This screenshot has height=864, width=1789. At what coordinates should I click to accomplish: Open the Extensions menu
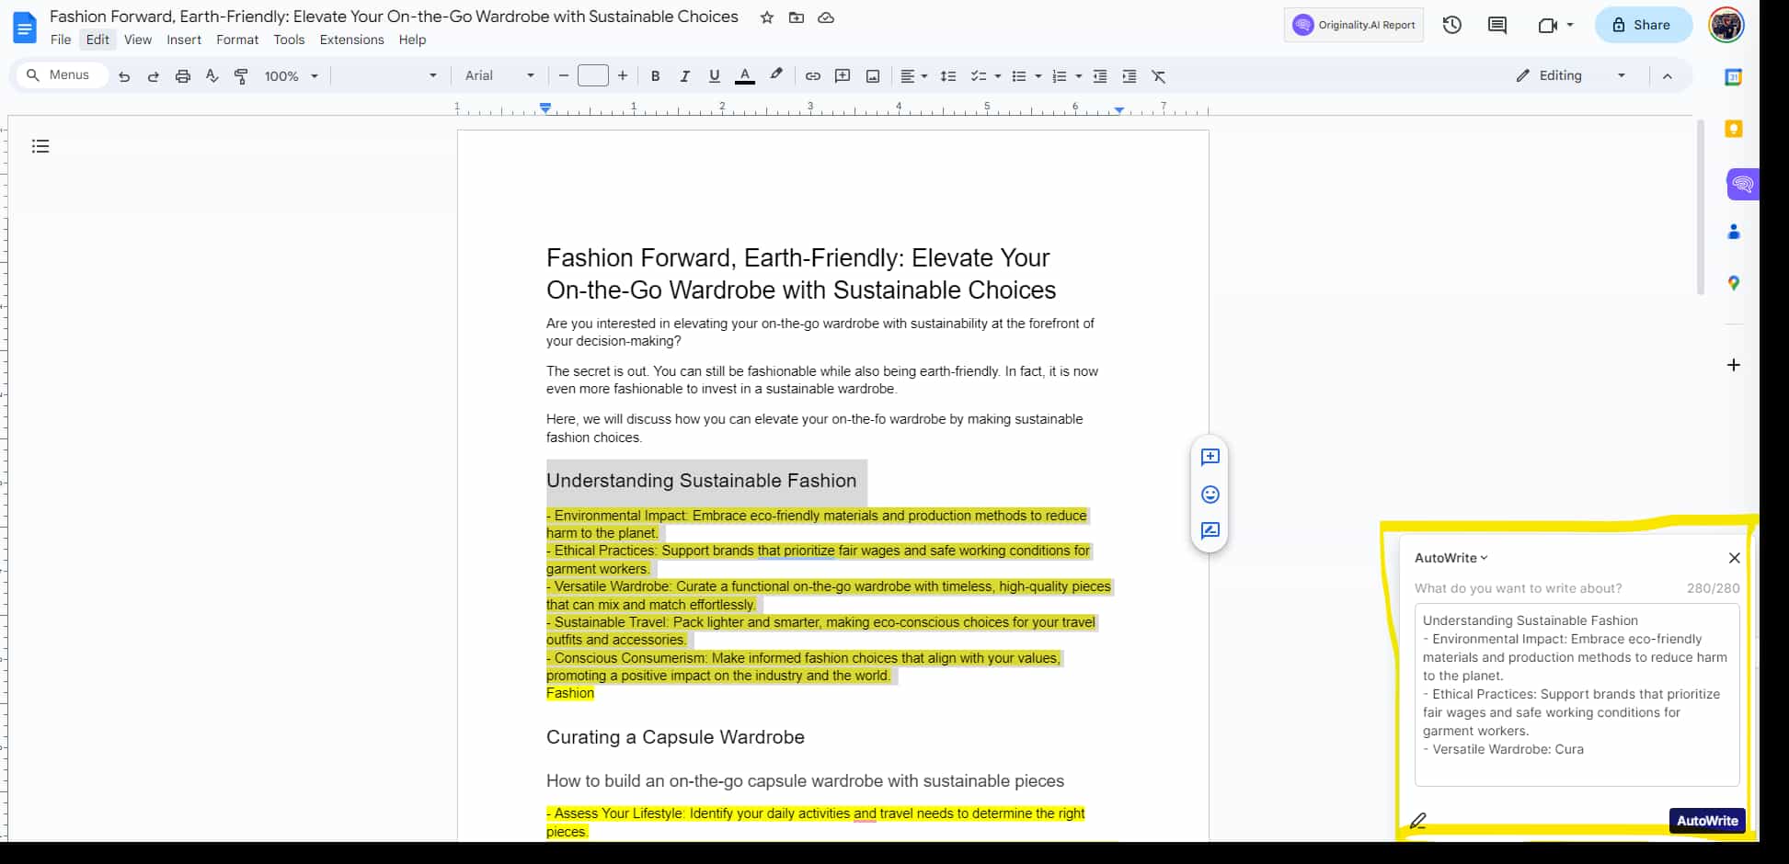click(x=351, y=40)
